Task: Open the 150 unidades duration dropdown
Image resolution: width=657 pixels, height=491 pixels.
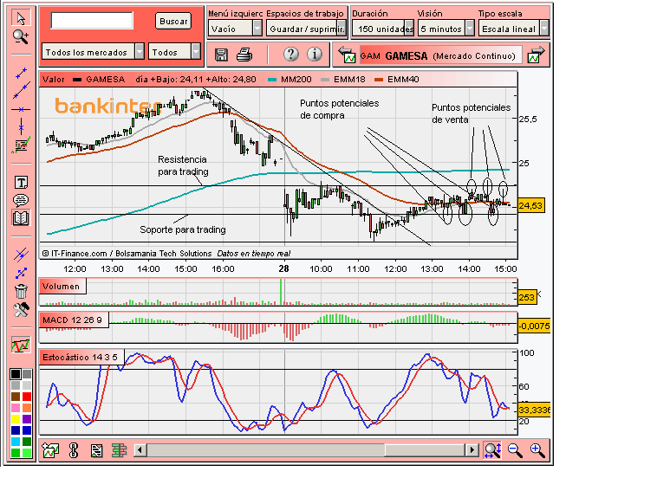Action: [x=383, y=29]
